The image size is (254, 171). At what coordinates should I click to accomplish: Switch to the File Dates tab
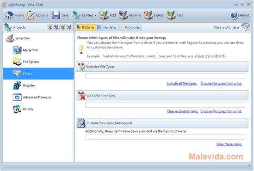107,27
